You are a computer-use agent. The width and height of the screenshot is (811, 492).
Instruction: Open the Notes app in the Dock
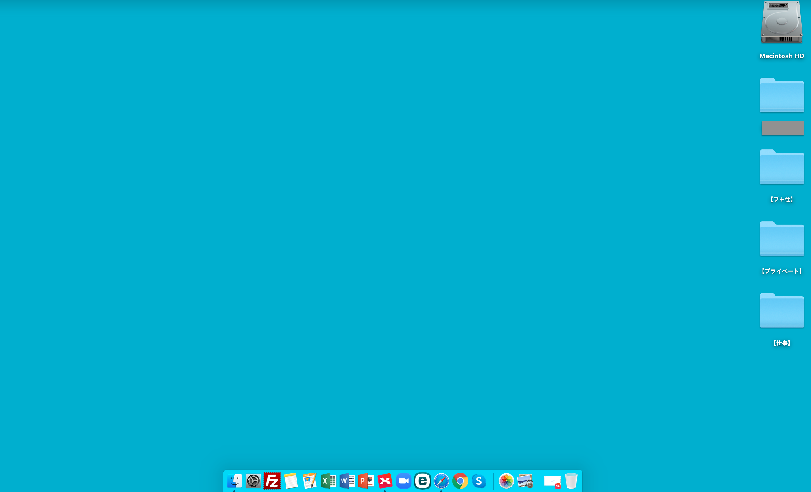(291, 481)
